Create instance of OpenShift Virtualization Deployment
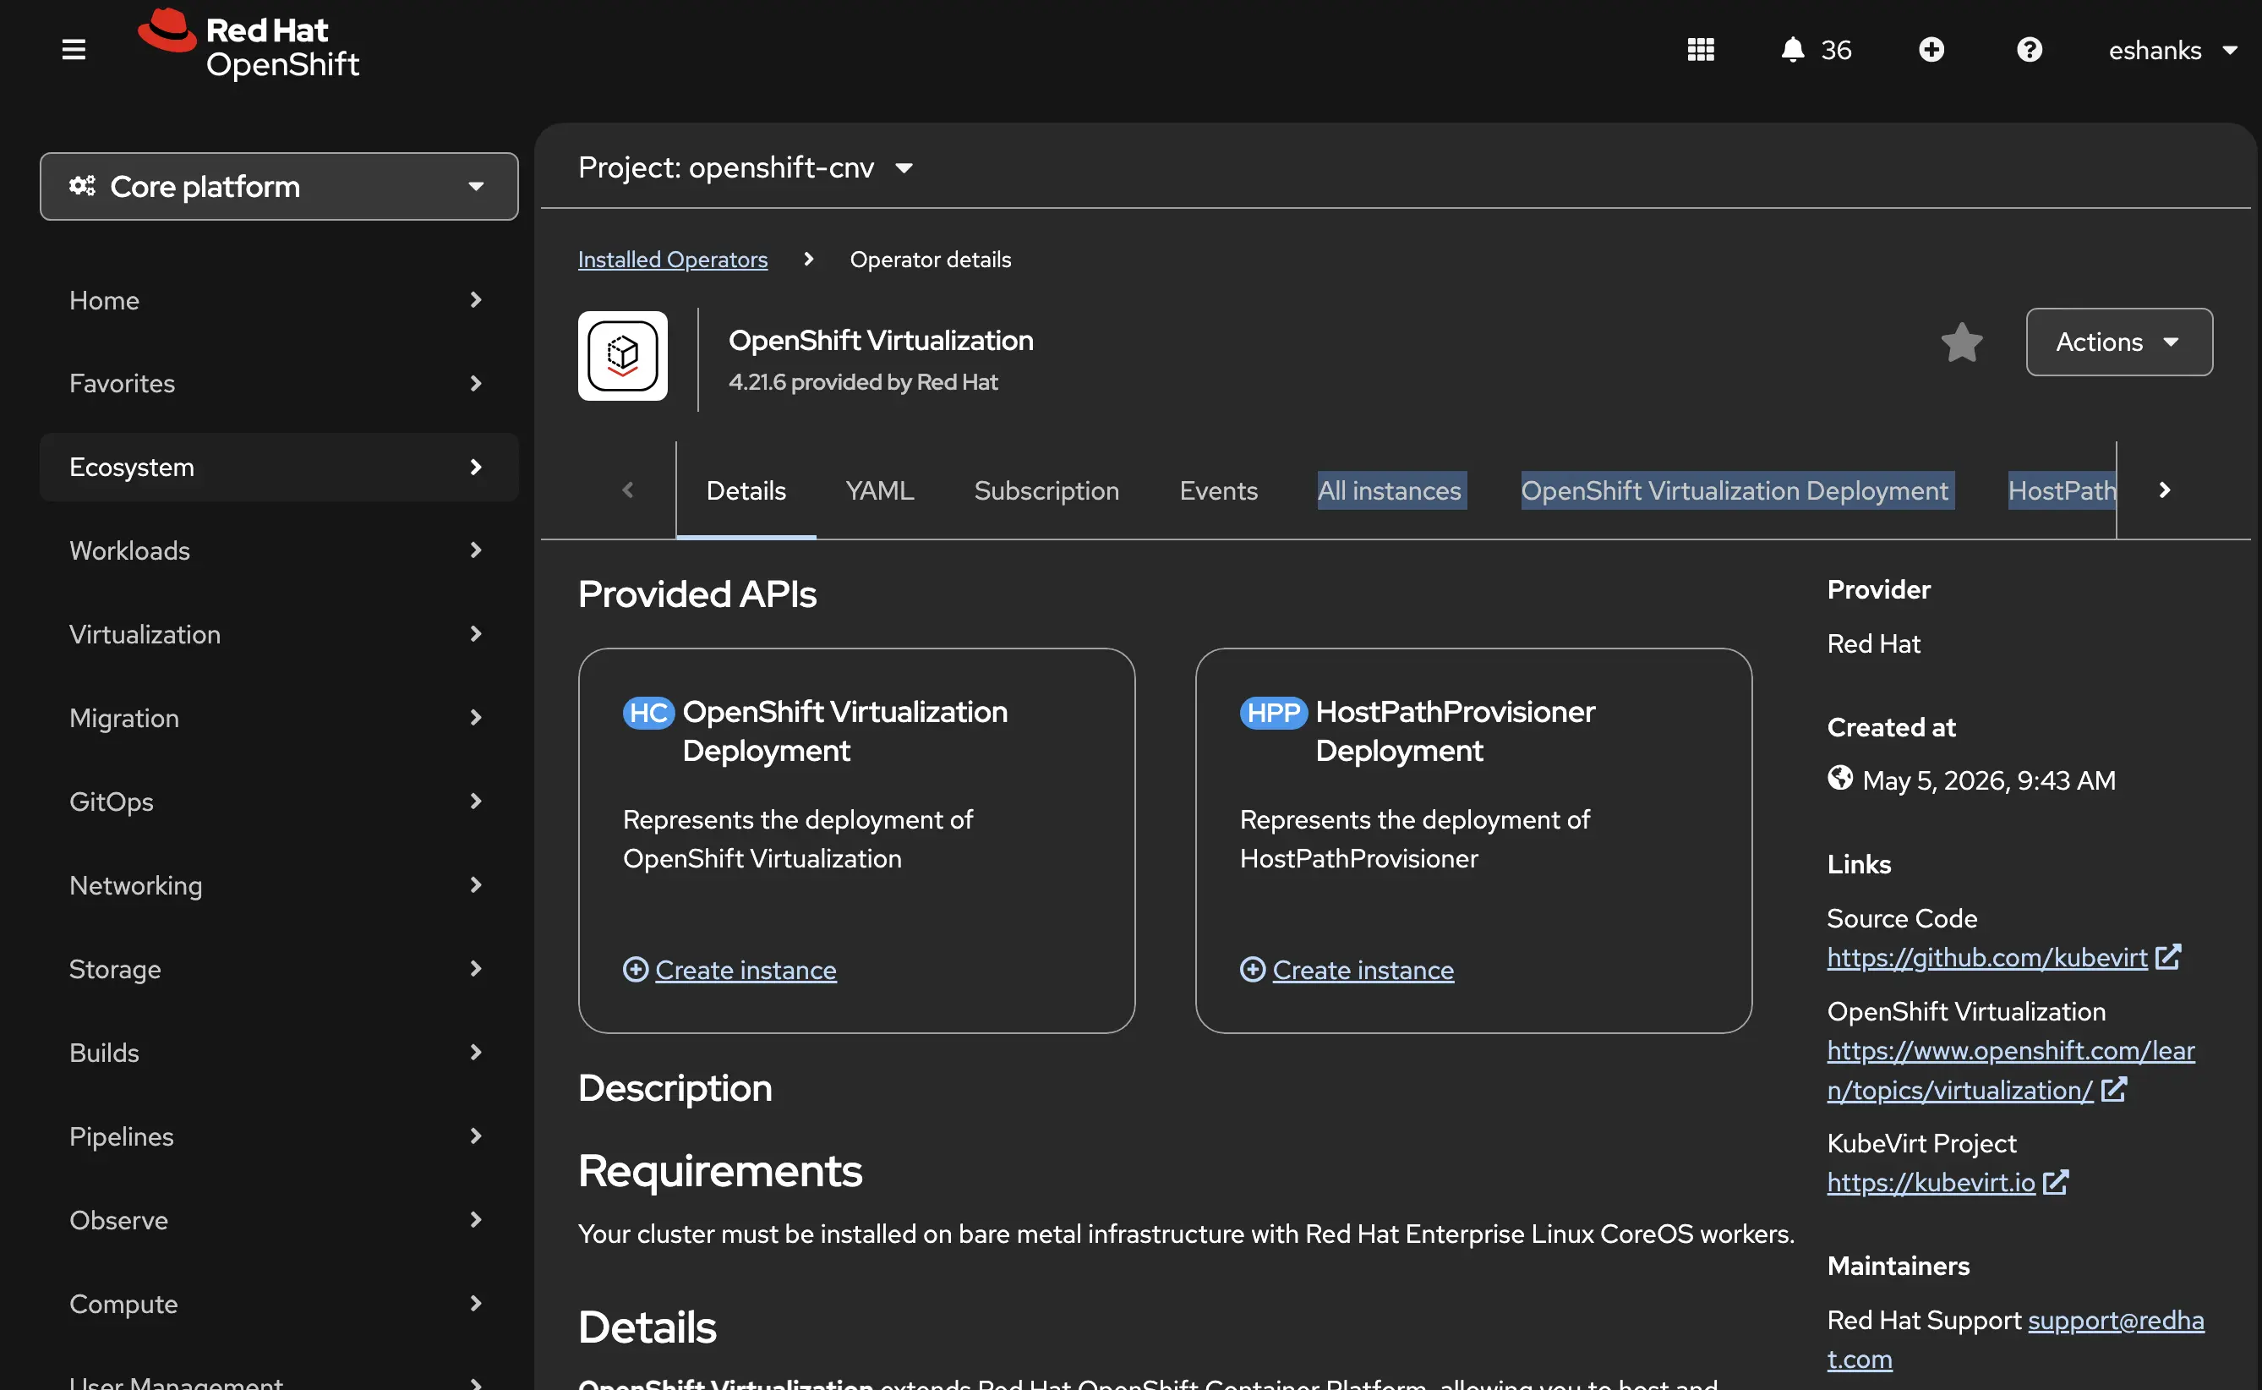This screenshot has height=1390, width=2262. tap(729, 970)
